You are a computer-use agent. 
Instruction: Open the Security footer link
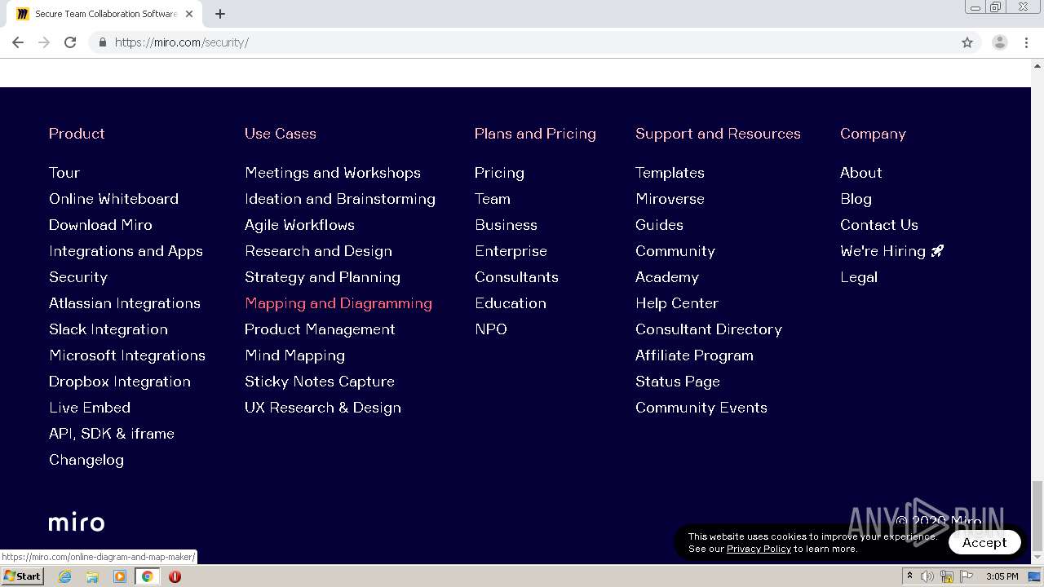pyautogui.click(x=78, y=277)
